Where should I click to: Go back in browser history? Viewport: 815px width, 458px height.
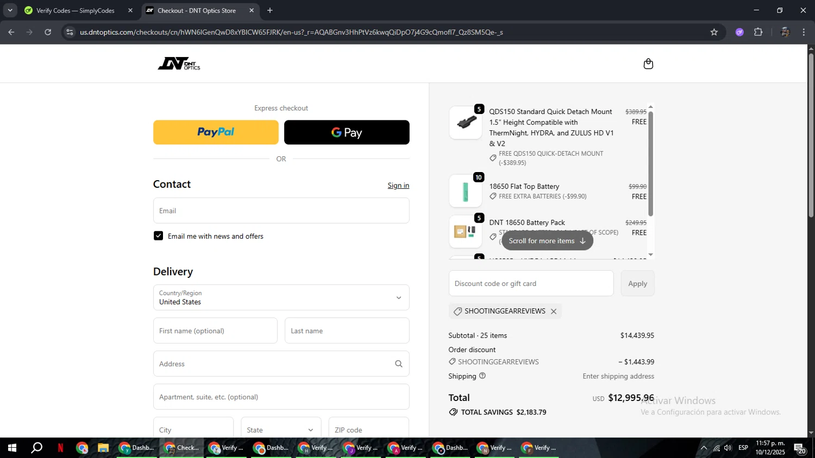(x=11, y=32)
